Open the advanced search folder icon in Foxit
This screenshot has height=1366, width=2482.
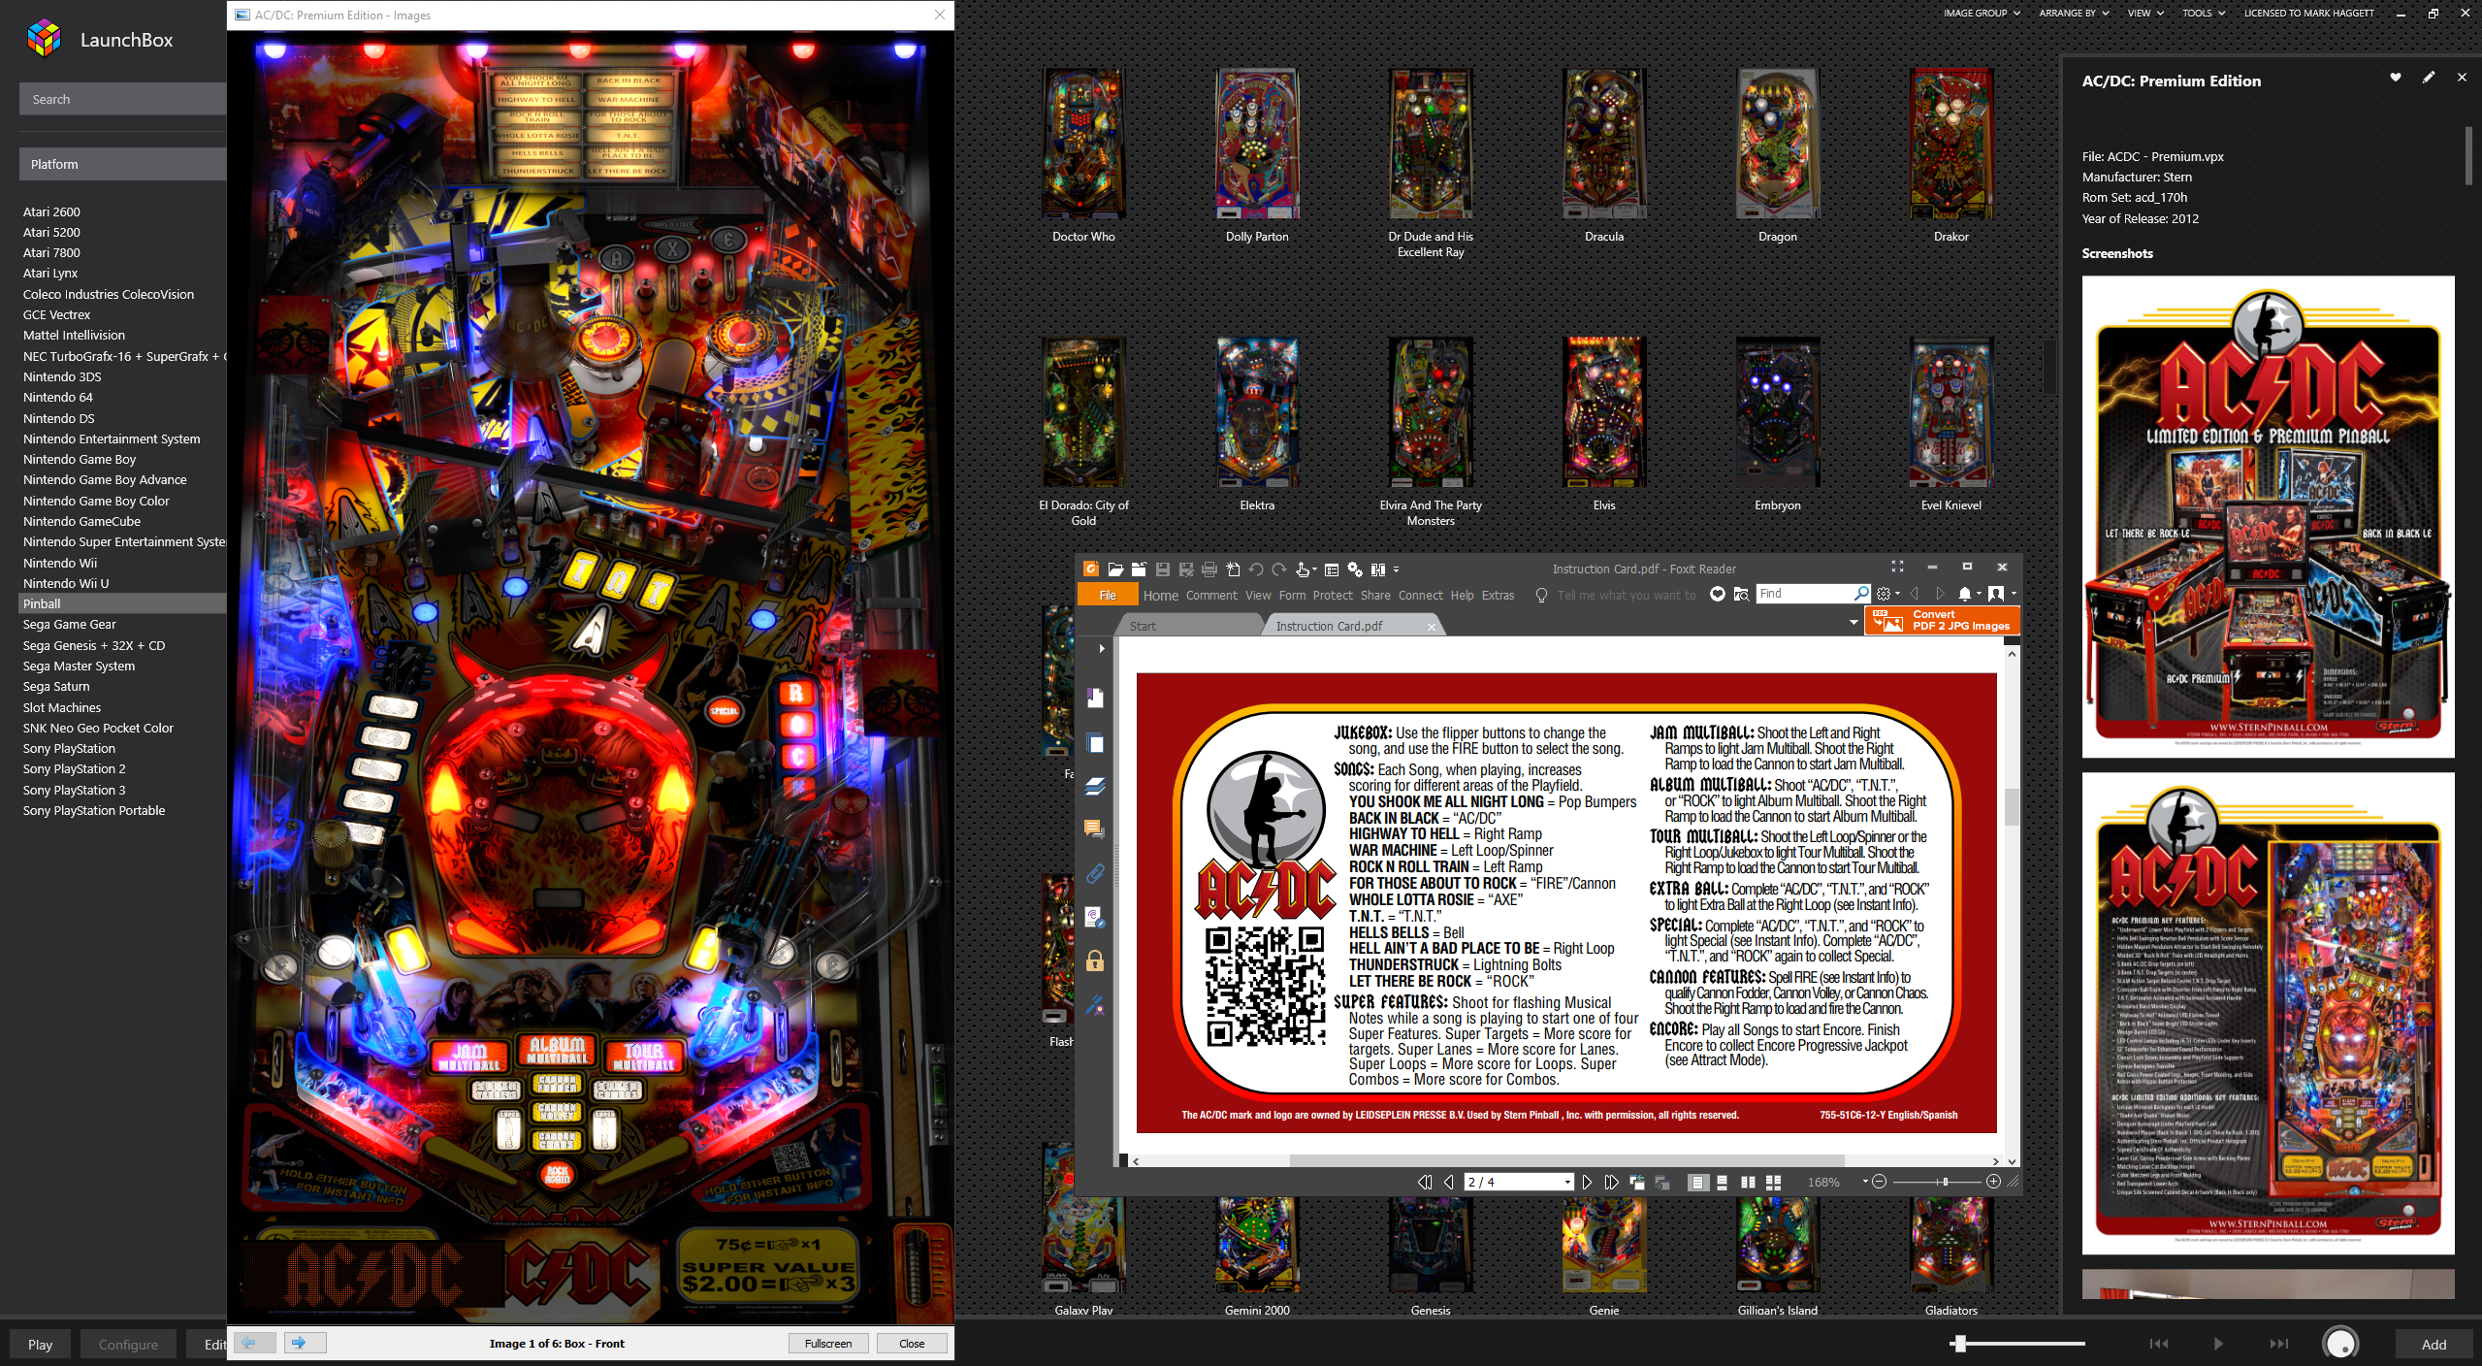coord(1741,594)
